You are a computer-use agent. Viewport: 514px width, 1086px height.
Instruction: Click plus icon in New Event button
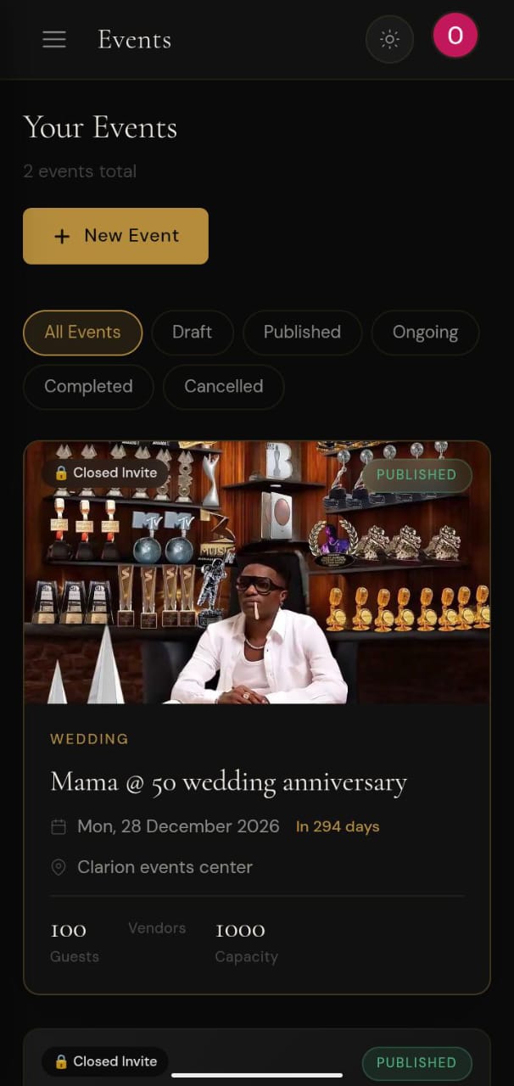point(62,237)
